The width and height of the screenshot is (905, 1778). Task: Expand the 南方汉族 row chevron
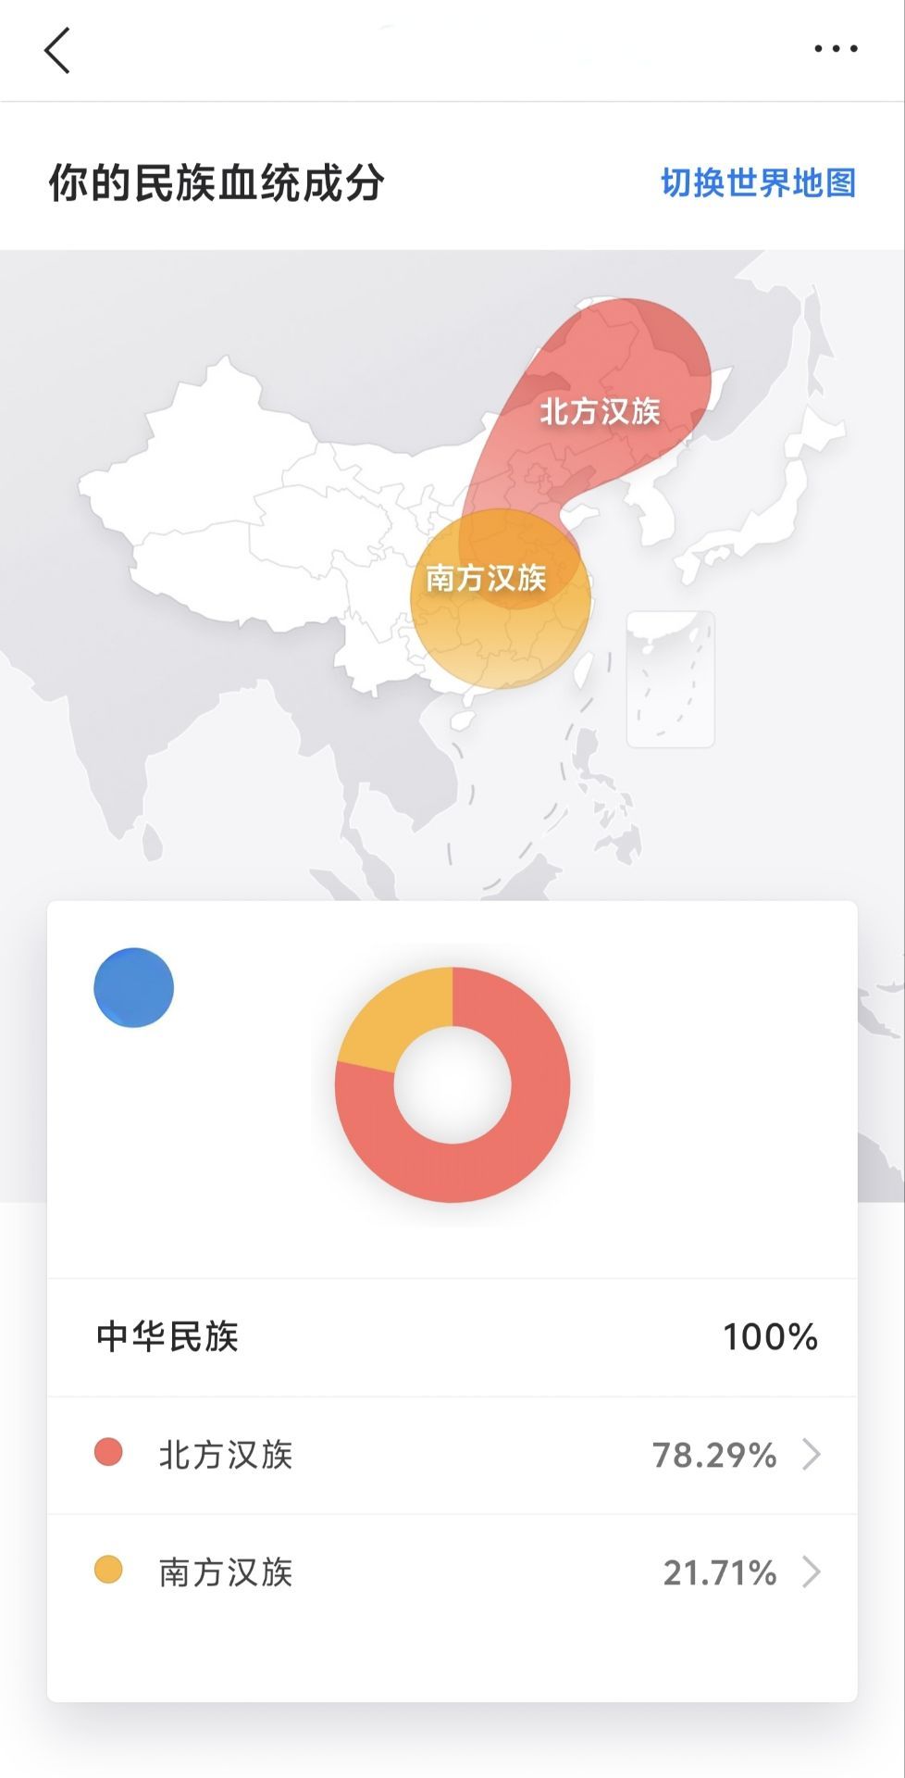click(812, 1572)
